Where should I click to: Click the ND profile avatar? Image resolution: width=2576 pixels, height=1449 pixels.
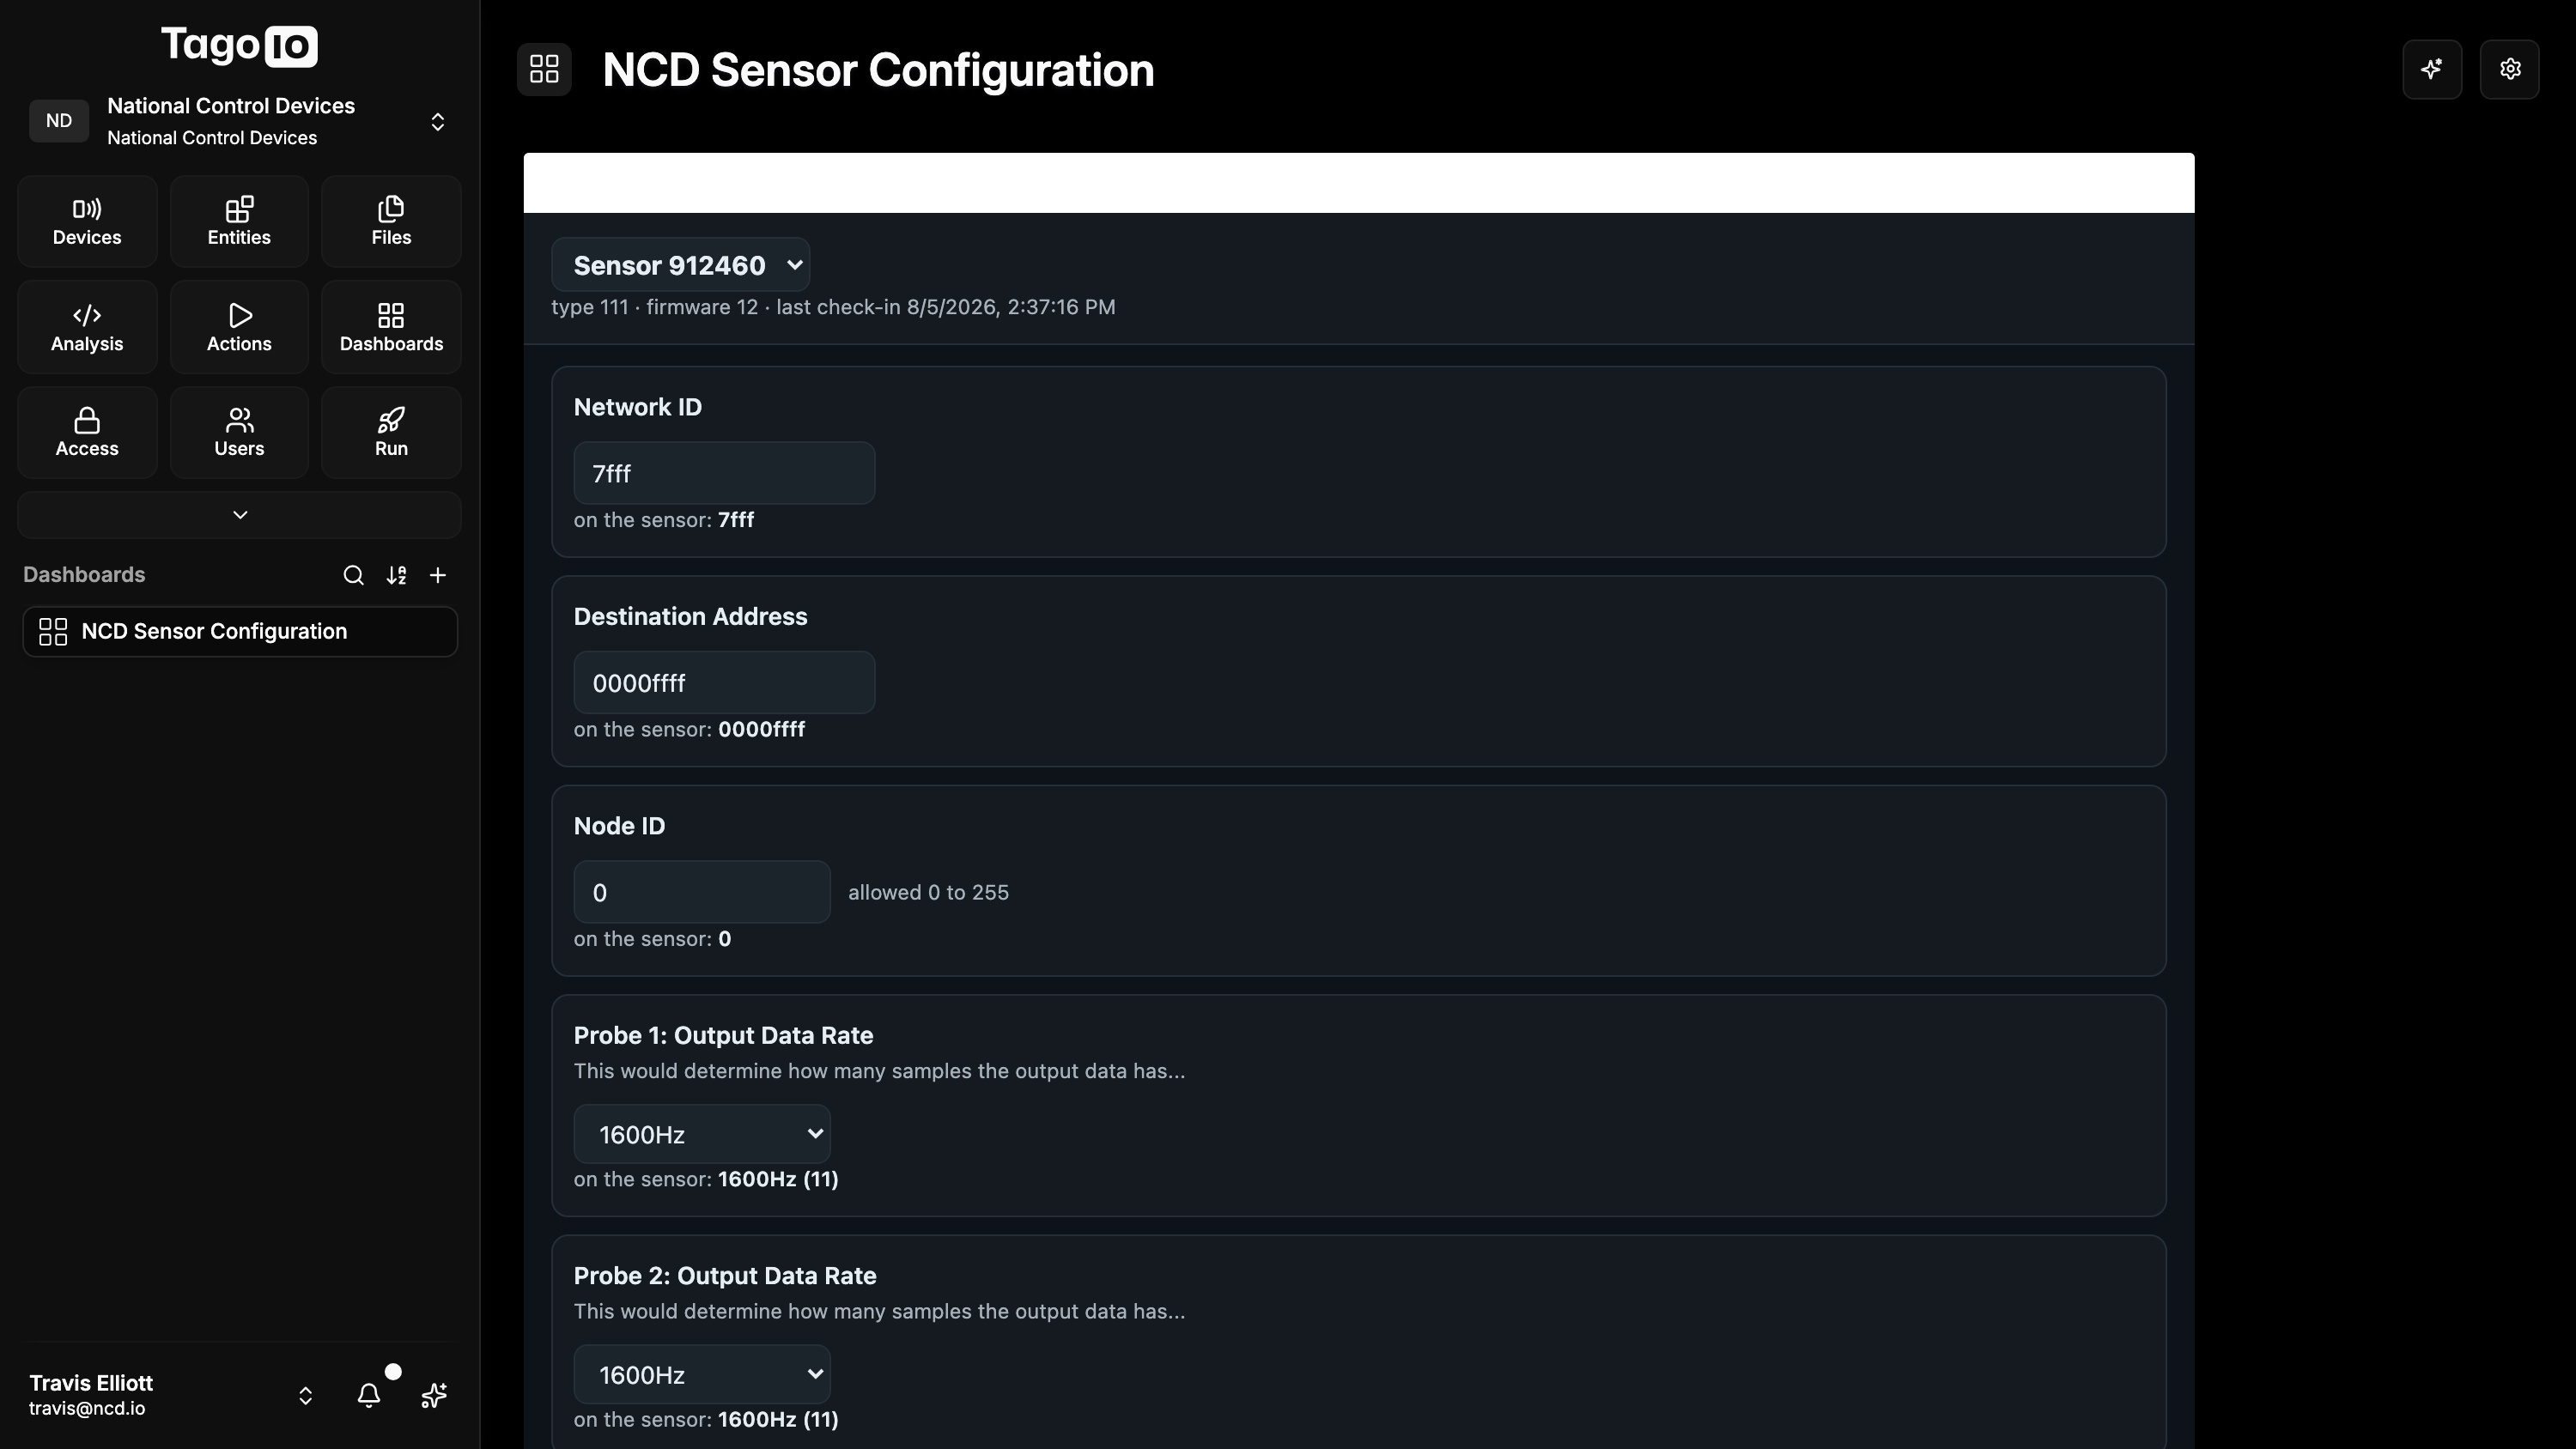[x=59, y=121]
